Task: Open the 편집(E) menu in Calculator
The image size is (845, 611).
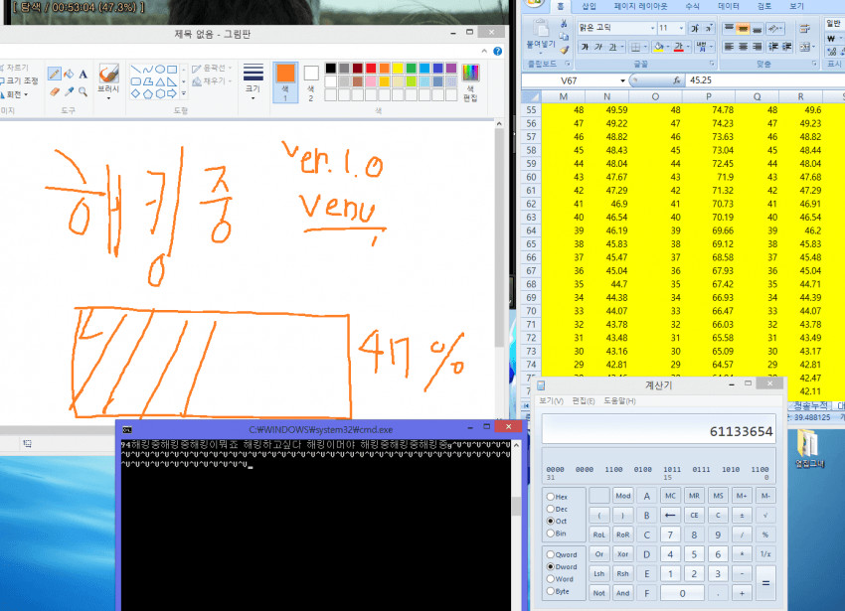Action: pos(584,400)
